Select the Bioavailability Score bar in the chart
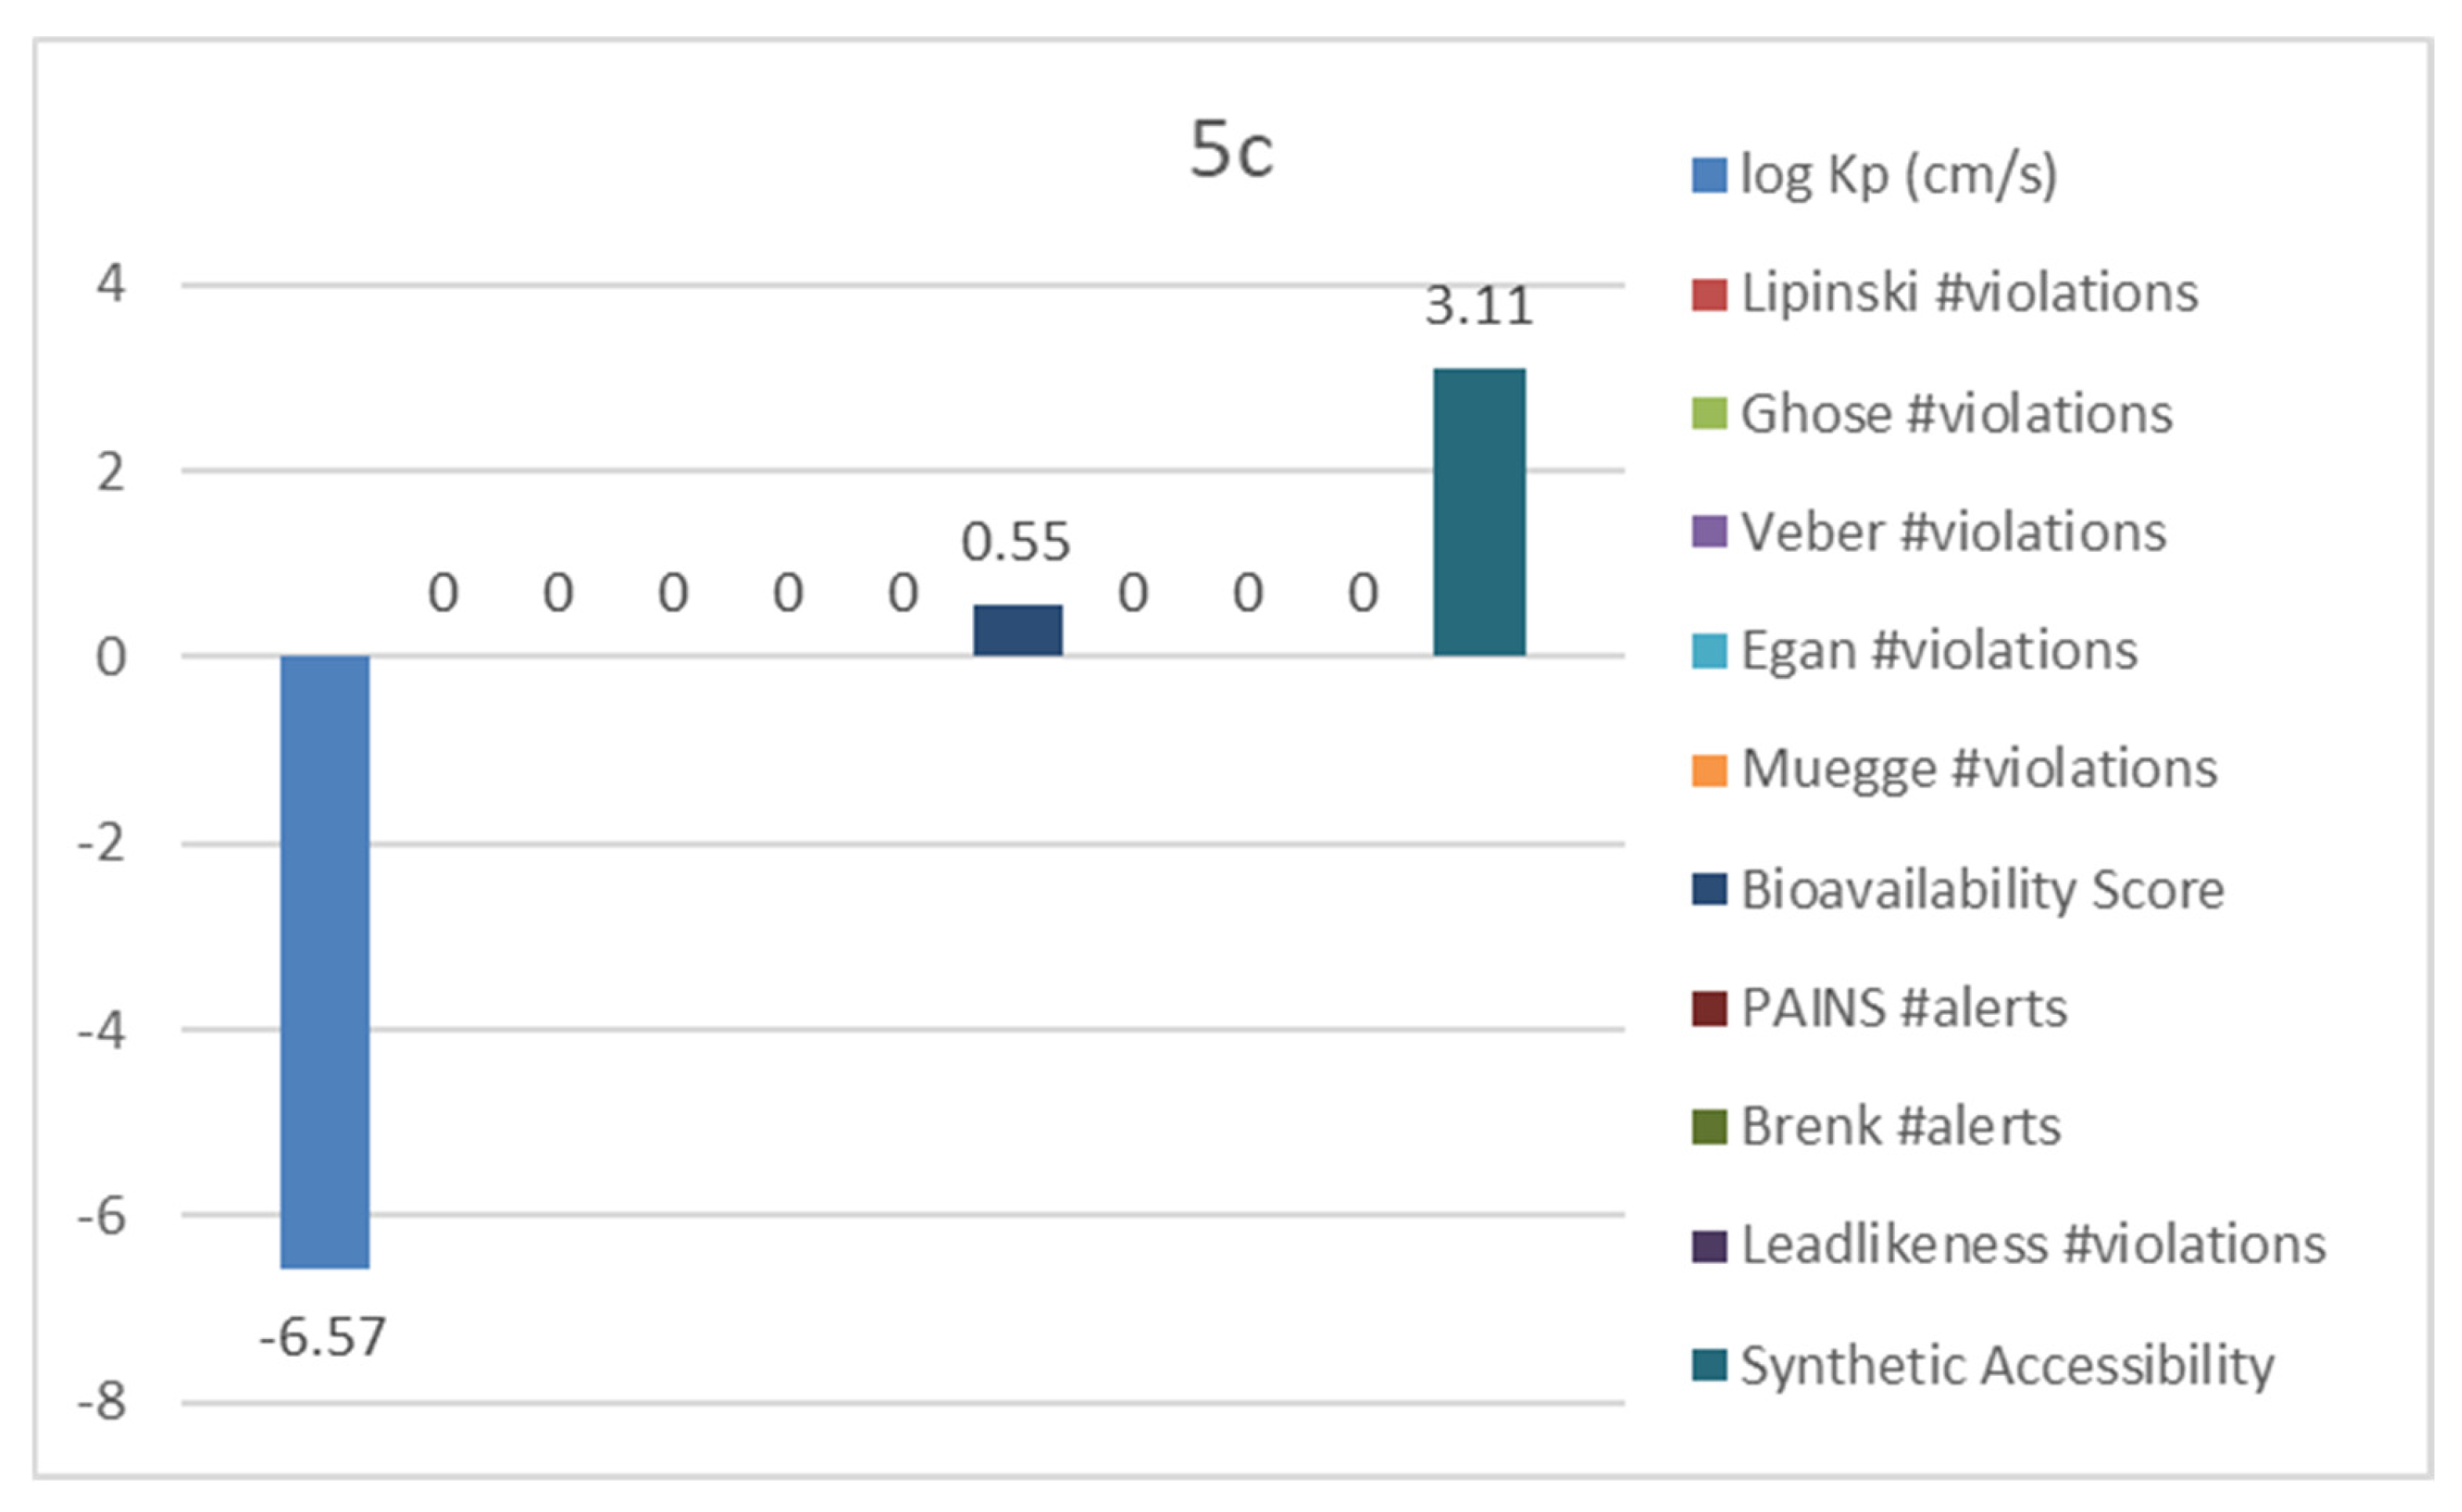Screen dimensions: 2462x1512 [1018, 630]
